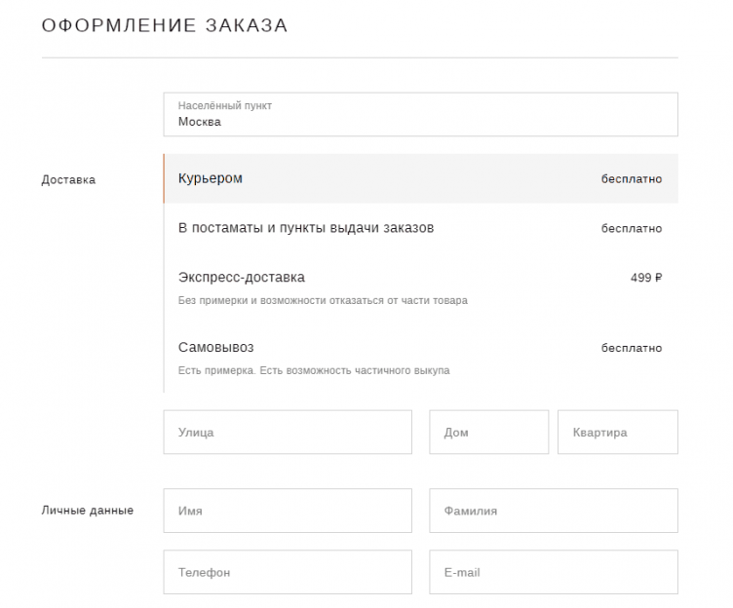The width and height of the screenshot is (733, 608).
Task: Focus the Имя input field
Action: click(x=288, y=511)
